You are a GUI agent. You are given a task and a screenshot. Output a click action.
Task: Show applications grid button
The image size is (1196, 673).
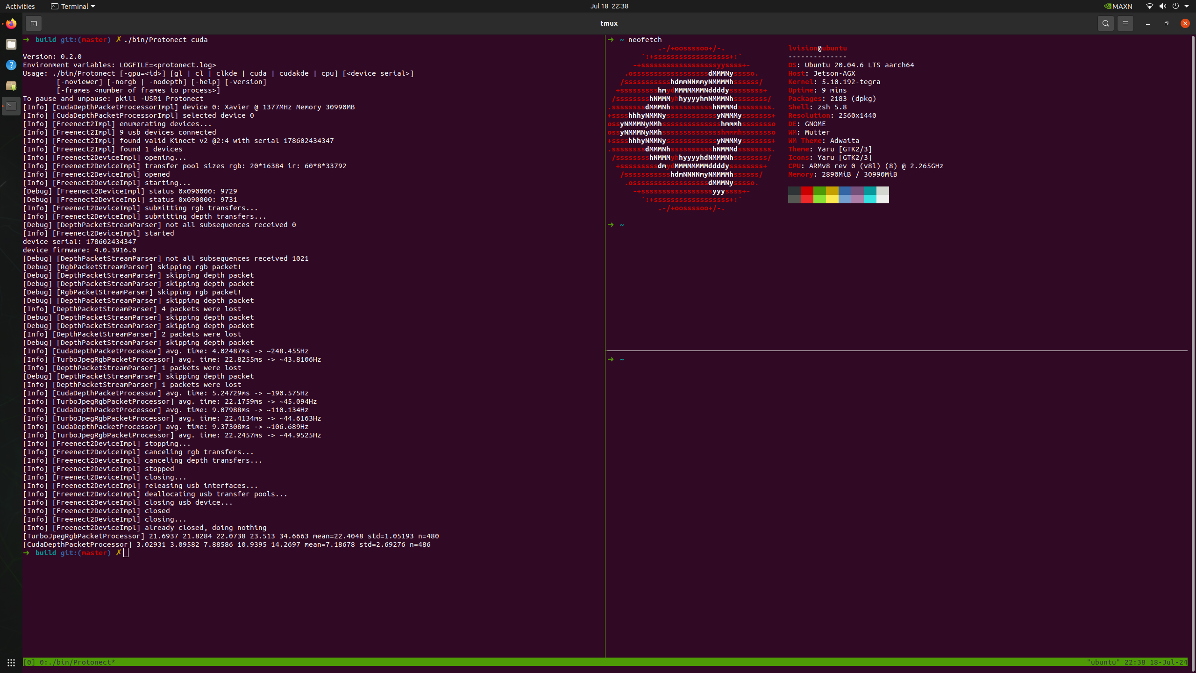tap(11, 662)
